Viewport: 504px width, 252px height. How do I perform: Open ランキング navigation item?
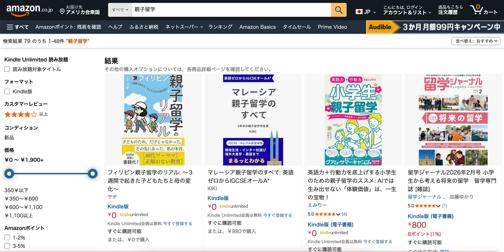point(220,27)
